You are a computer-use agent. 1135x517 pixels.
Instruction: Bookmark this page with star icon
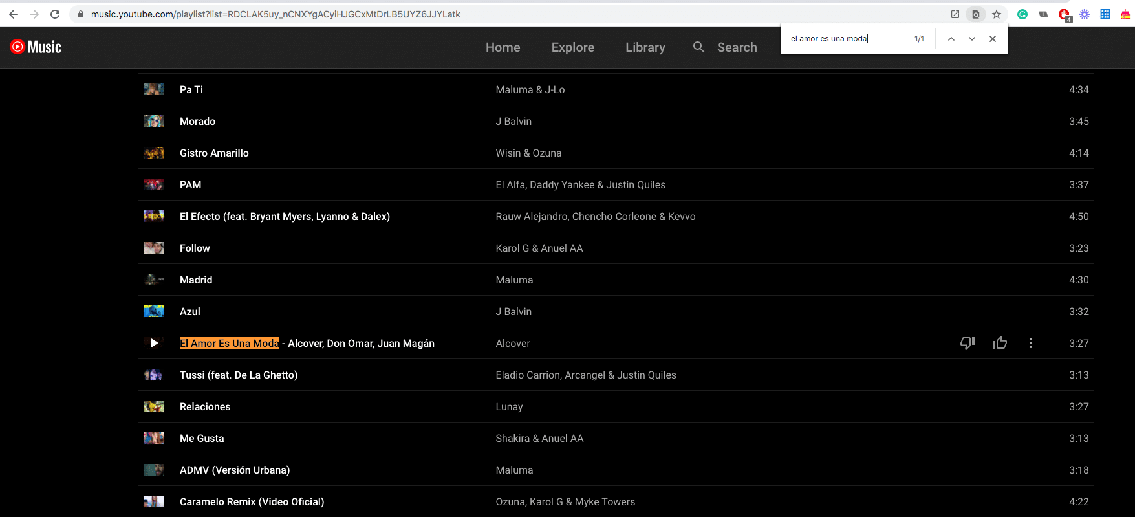[x=997, y=14]
